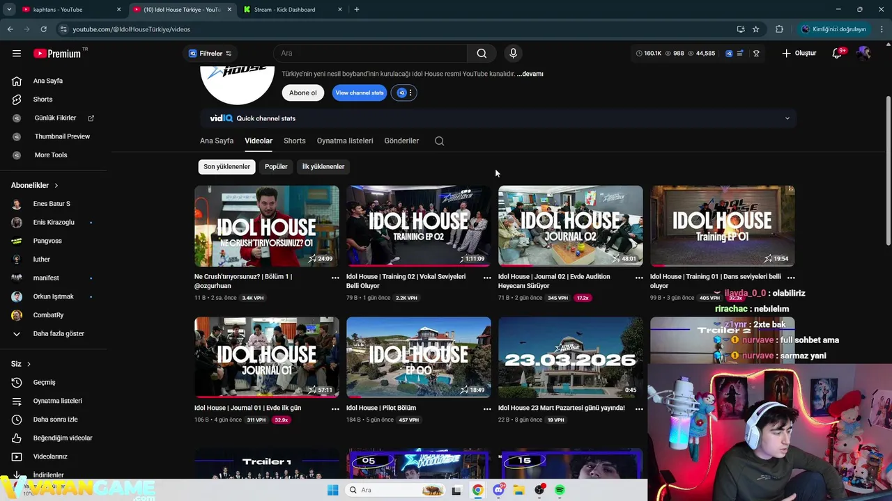Select the Videolar tab
The width and height of the screenshot is (892, 501).
(259, 141)
